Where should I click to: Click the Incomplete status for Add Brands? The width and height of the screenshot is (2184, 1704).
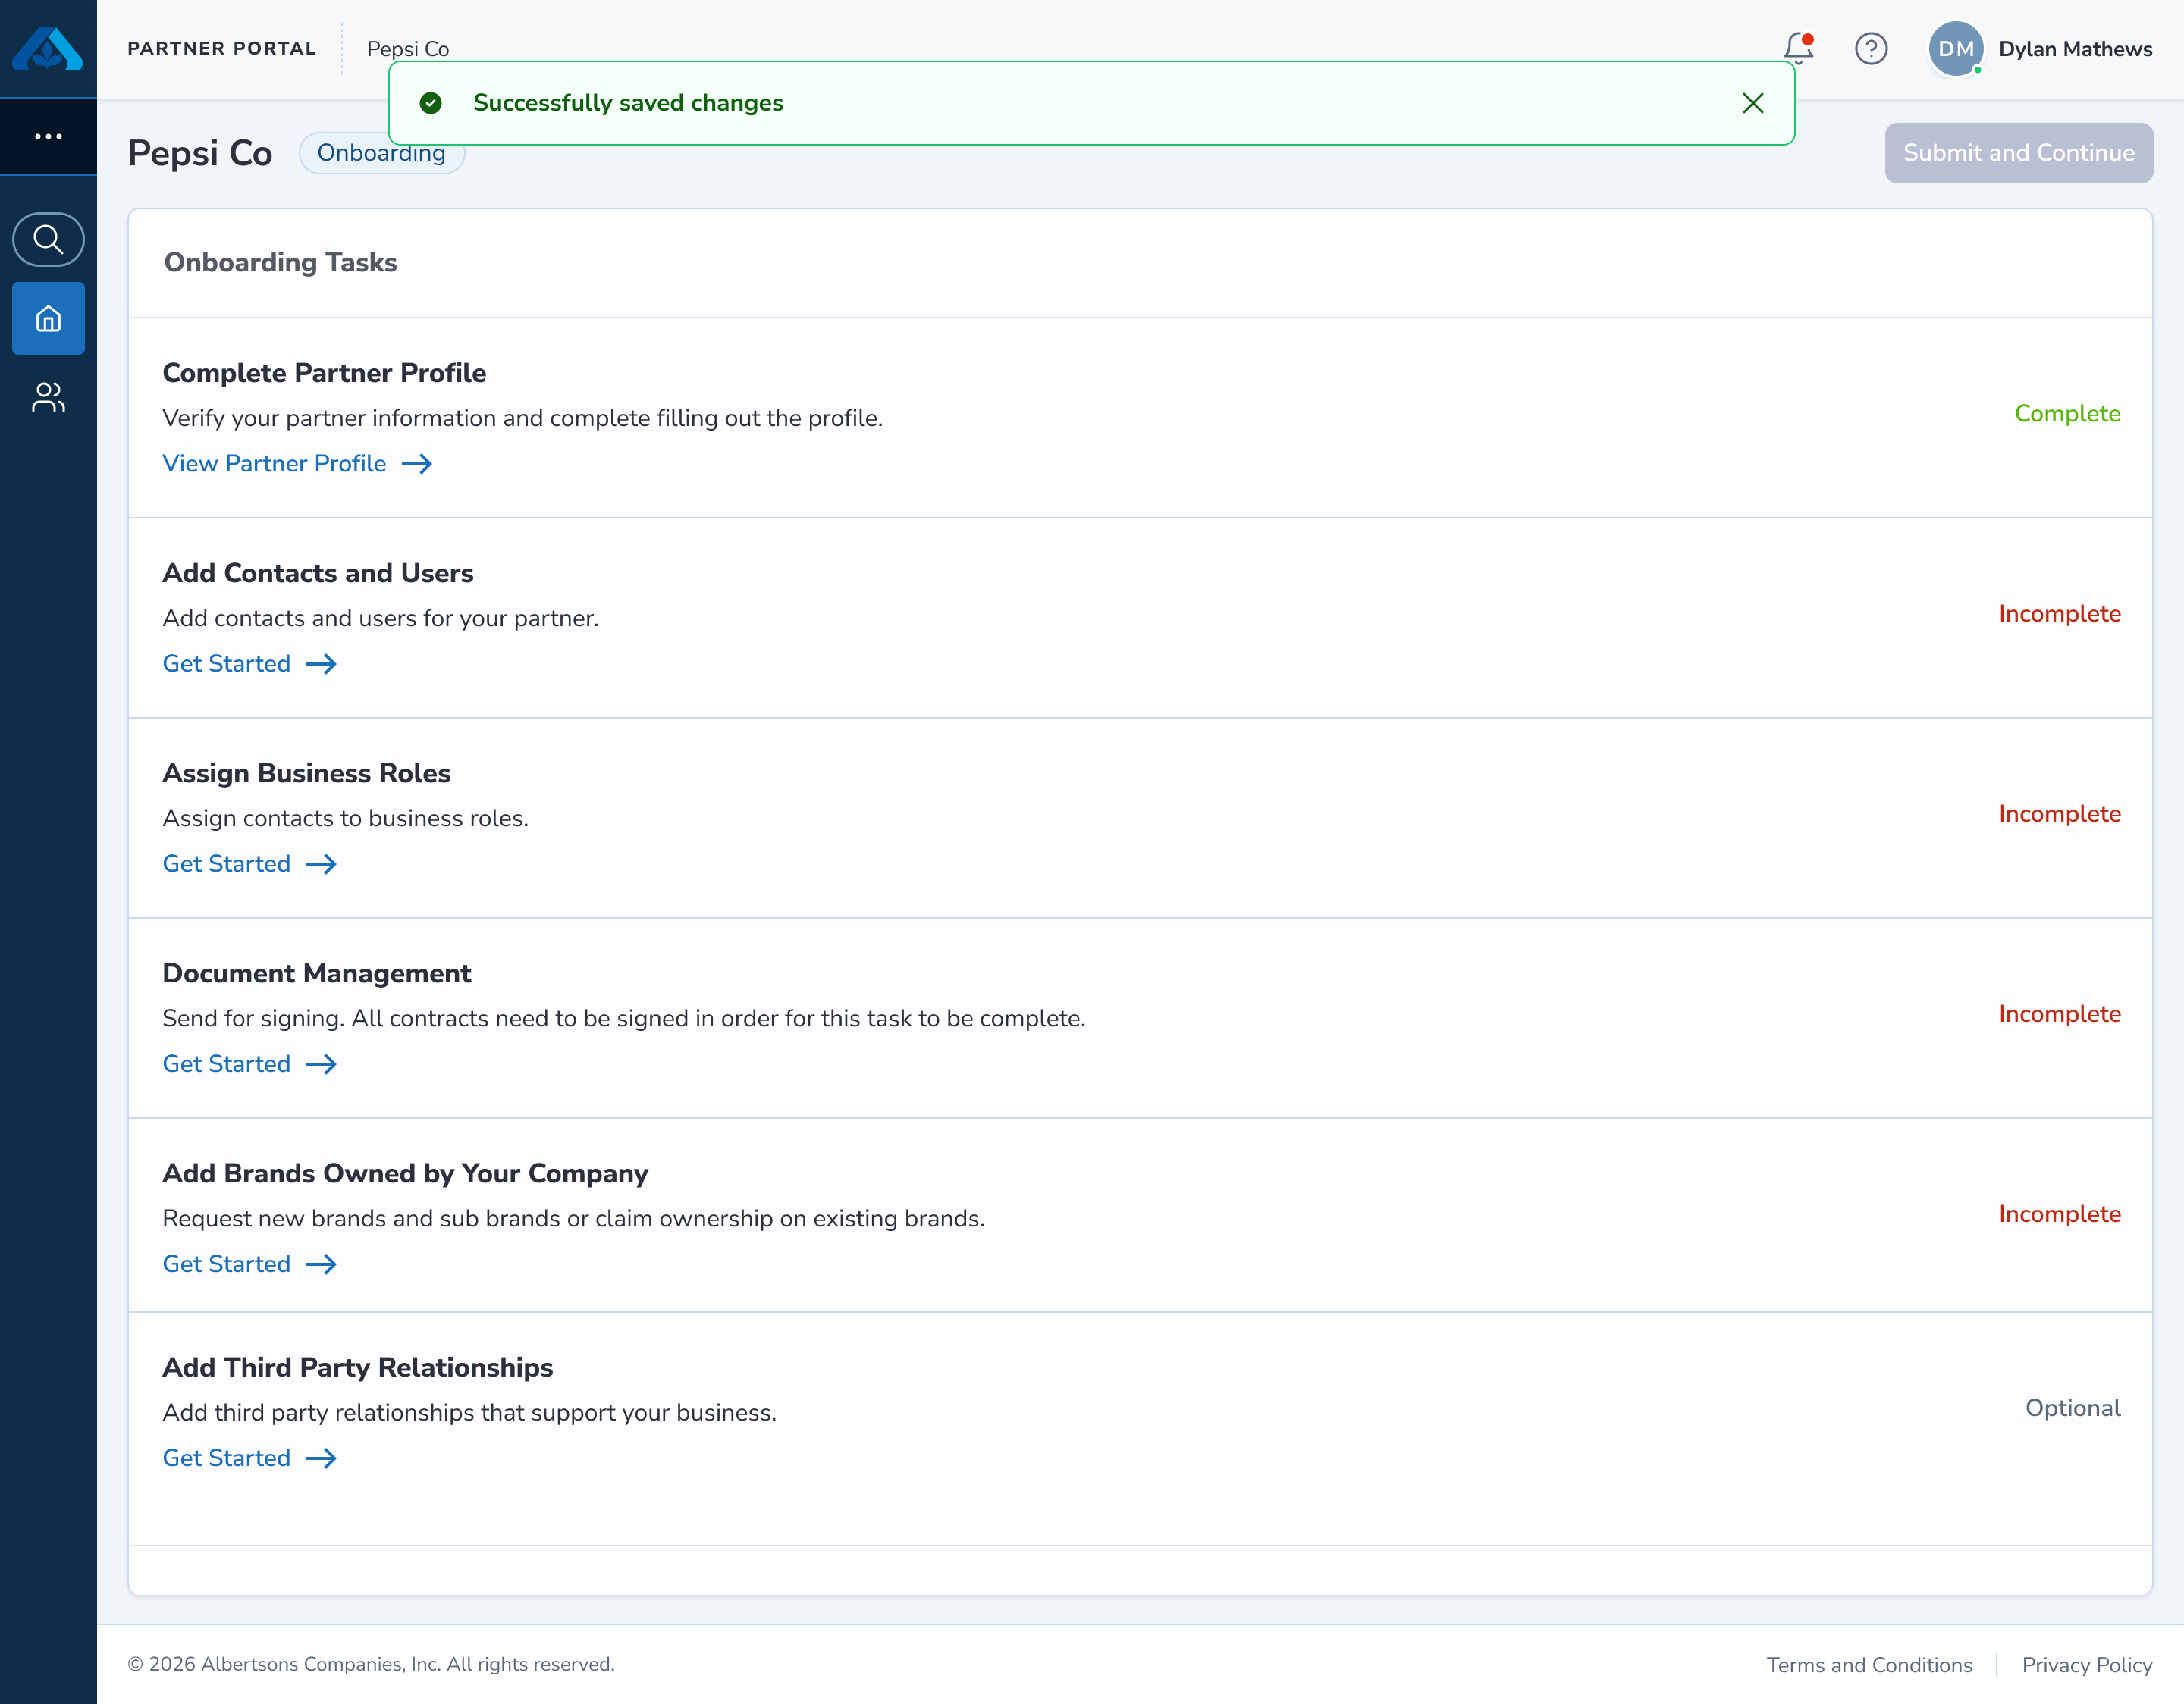(x=2060, y=1214)
